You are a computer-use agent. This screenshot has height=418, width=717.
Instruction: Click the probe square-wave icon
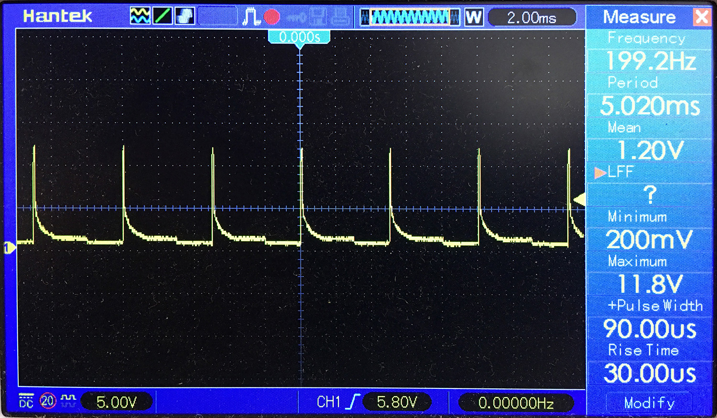pyautogui.click(x=68, y=401)
